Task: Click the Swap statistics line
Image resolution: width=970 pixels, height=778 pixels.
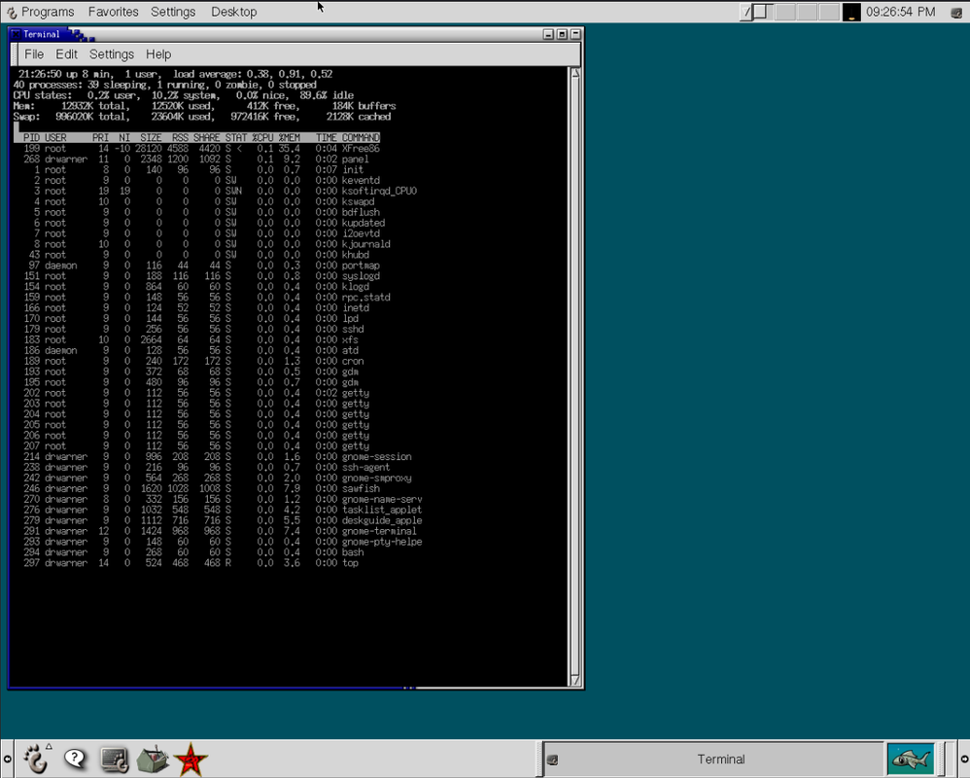Action: point(202,117)
